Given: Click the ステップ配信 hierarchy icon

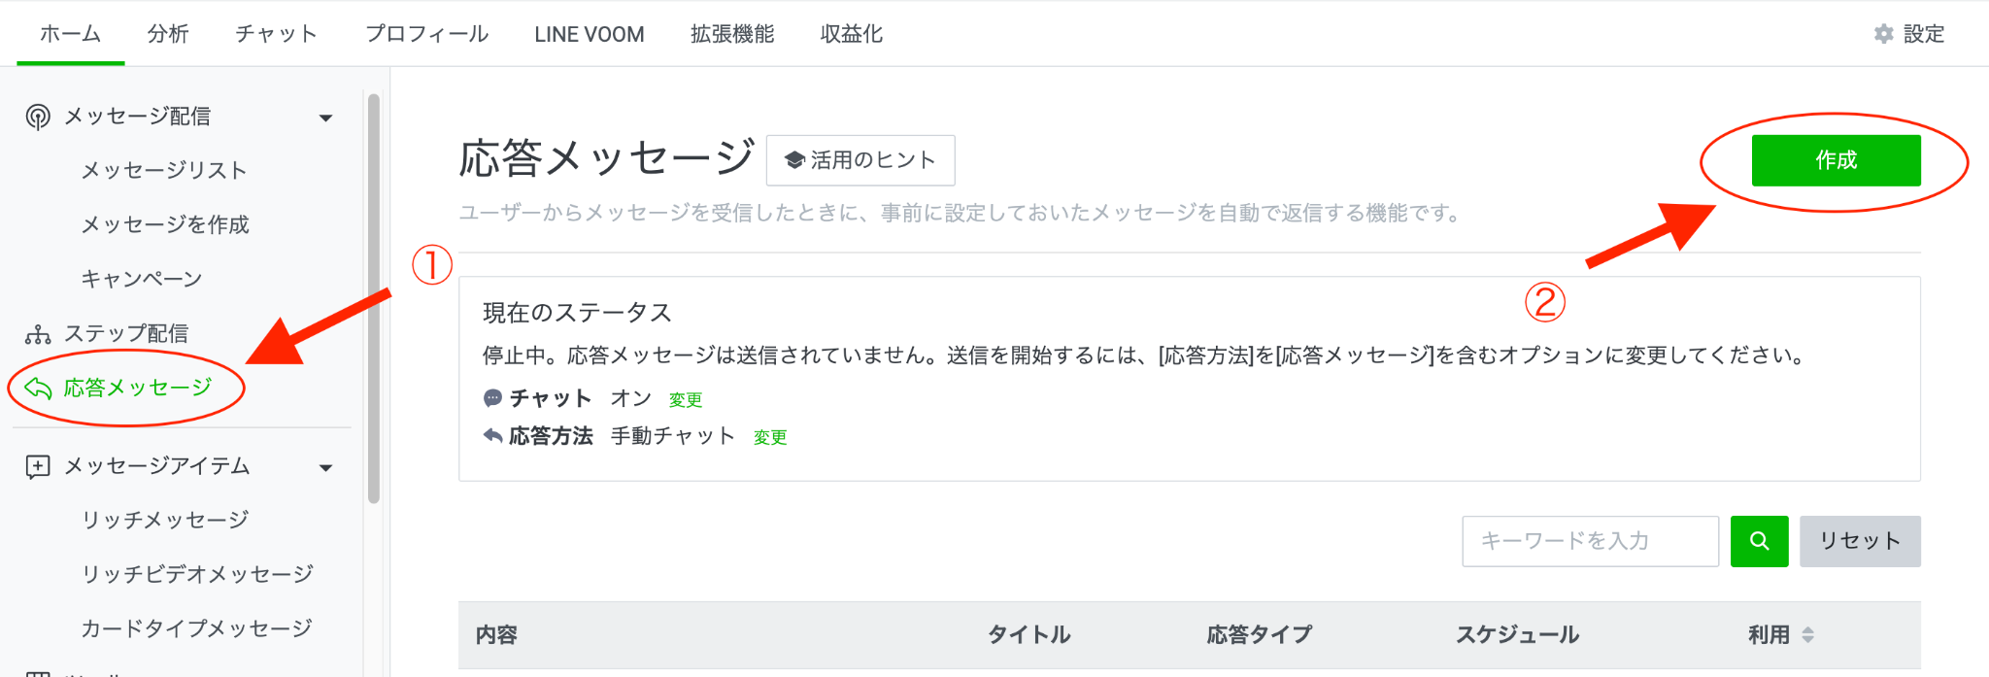Looking at the screenshot, I should tap(38, 334).
